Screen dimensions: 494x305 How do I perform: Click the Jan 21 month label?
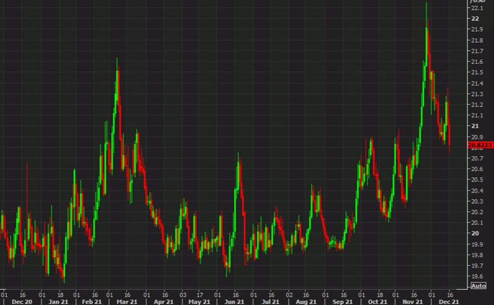(x=58, y=302)
